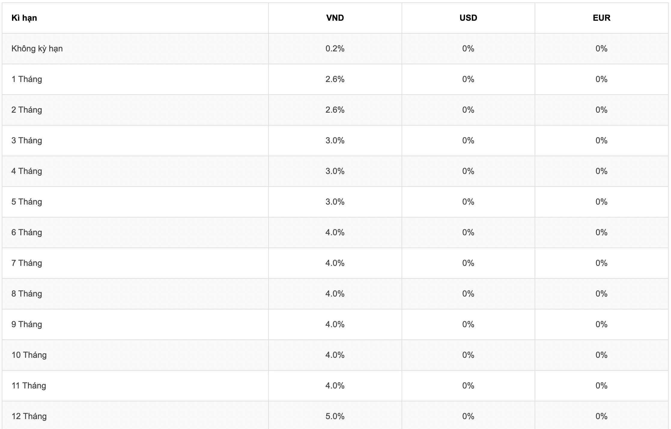
Task: Select the EUR column header
Action: [601, 18]
